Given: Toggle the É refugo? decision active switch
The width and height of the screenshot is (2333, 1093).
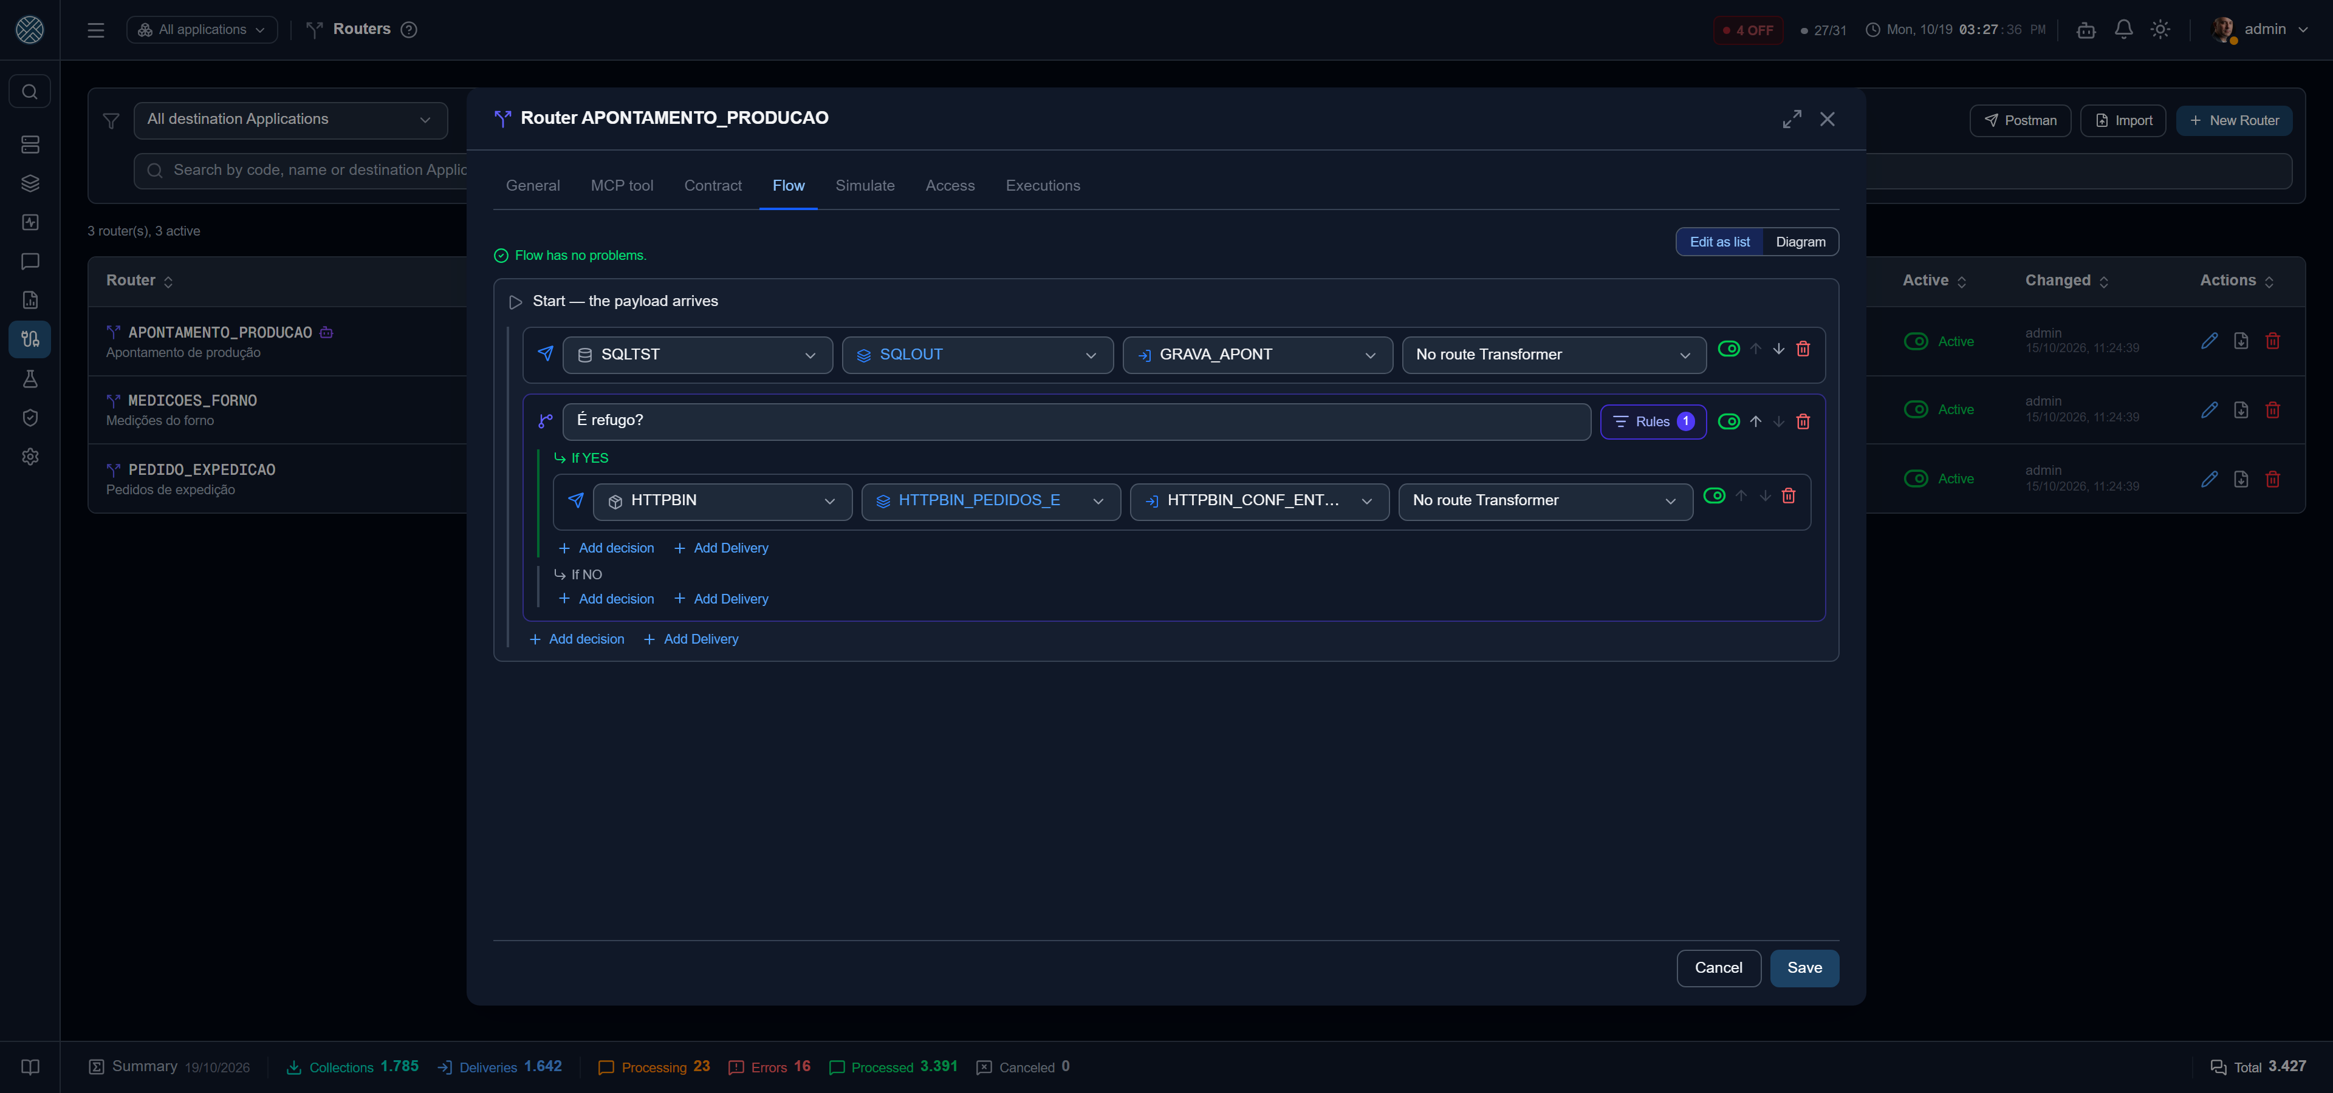Looking at the screenshot, I should [x=1728, y=421].
